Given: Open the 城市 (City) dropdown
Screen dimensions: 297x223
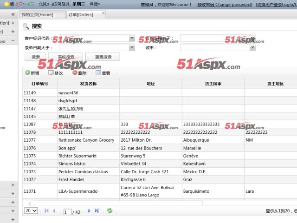Looking at the screenshot, I should [x=253, y=47].
